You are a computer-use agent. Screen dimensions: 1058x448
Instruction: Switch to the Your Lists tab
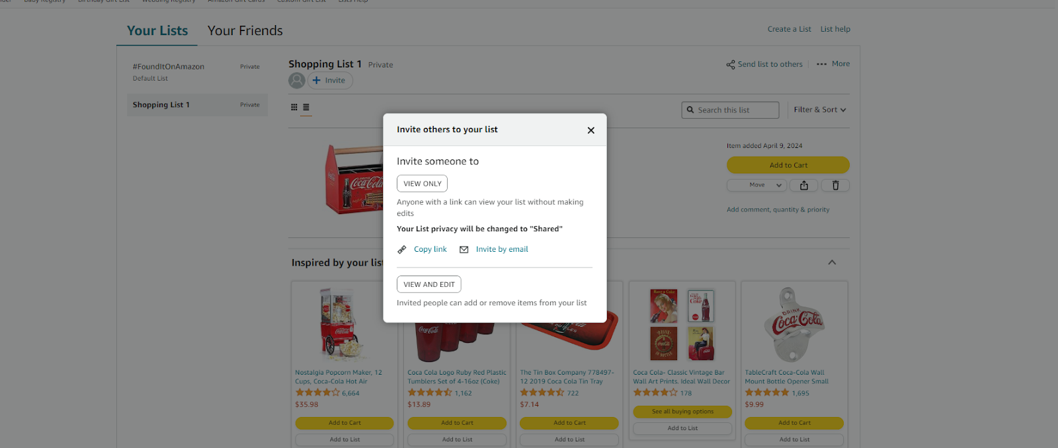[x=157, y=30]
